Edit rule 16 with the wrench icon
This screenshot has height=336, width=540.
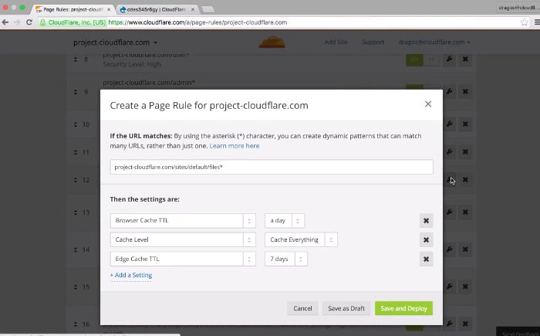449,324
